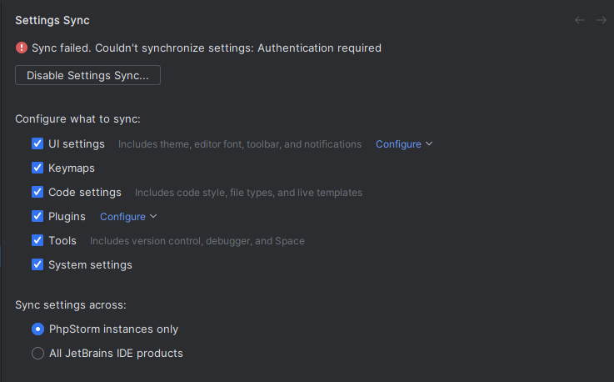Go forward using the right arrow icon

(x=601, y=20)
